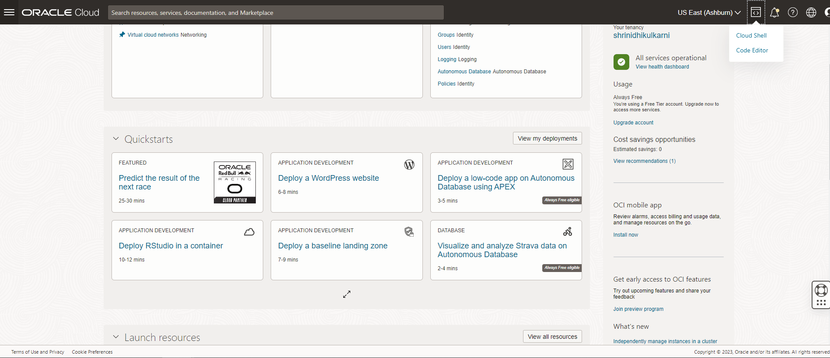Open the notifications bell
The height and width of the screenshot is (358, 830).
point(774,13)
